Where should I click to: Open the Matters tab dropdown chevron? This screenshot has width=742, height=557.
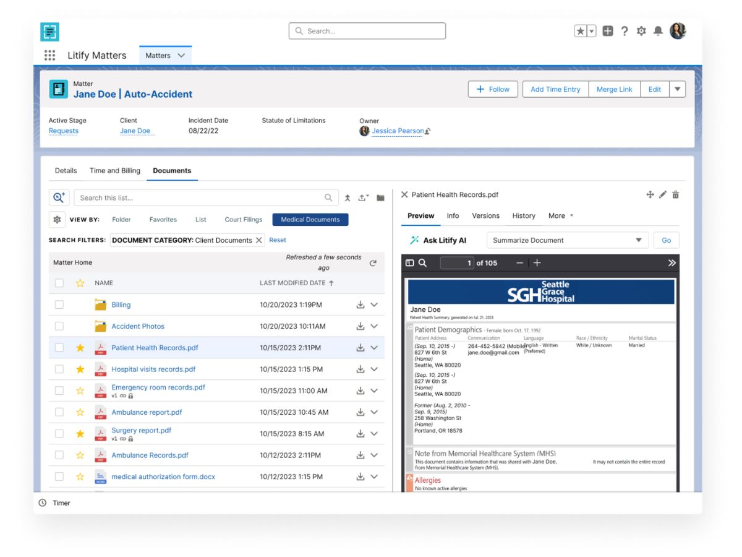click(181, 55)
